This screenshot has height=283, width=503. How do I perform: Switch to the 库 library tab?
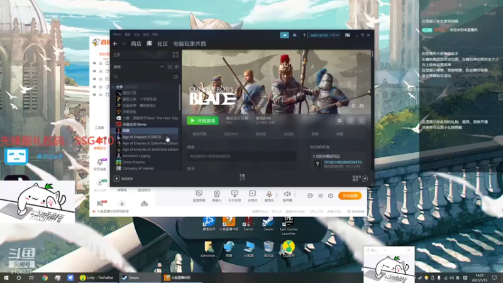pos(149,43)
